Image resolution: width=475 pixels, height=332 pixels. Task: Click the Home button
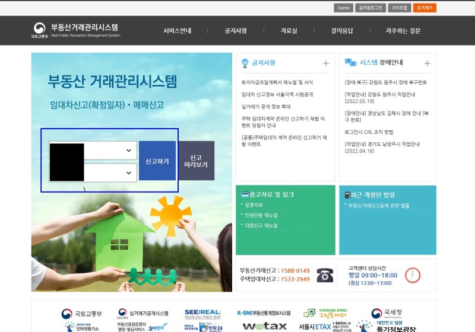[344, 8]
